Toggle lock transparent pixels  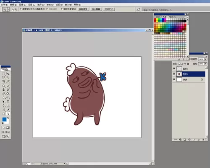coord(179,64)
